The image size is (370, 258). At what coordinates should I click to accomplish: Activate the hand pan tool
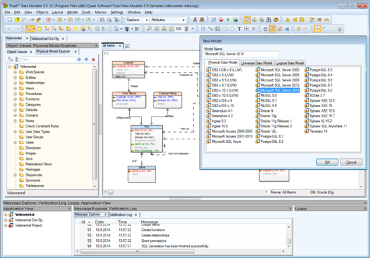pos(266,29)
